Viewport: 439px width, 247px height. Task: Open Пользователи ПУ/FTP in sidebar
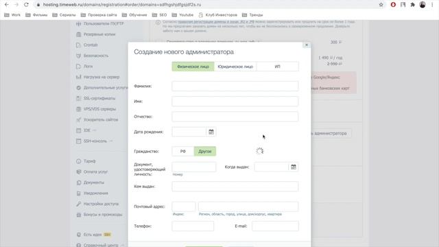pyautogui.click(x=100, y=24)
